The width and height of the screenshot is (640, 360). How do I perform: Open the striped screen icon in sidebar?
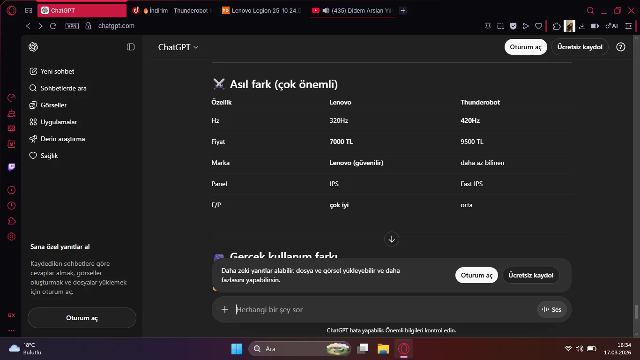tap(12, 128)
